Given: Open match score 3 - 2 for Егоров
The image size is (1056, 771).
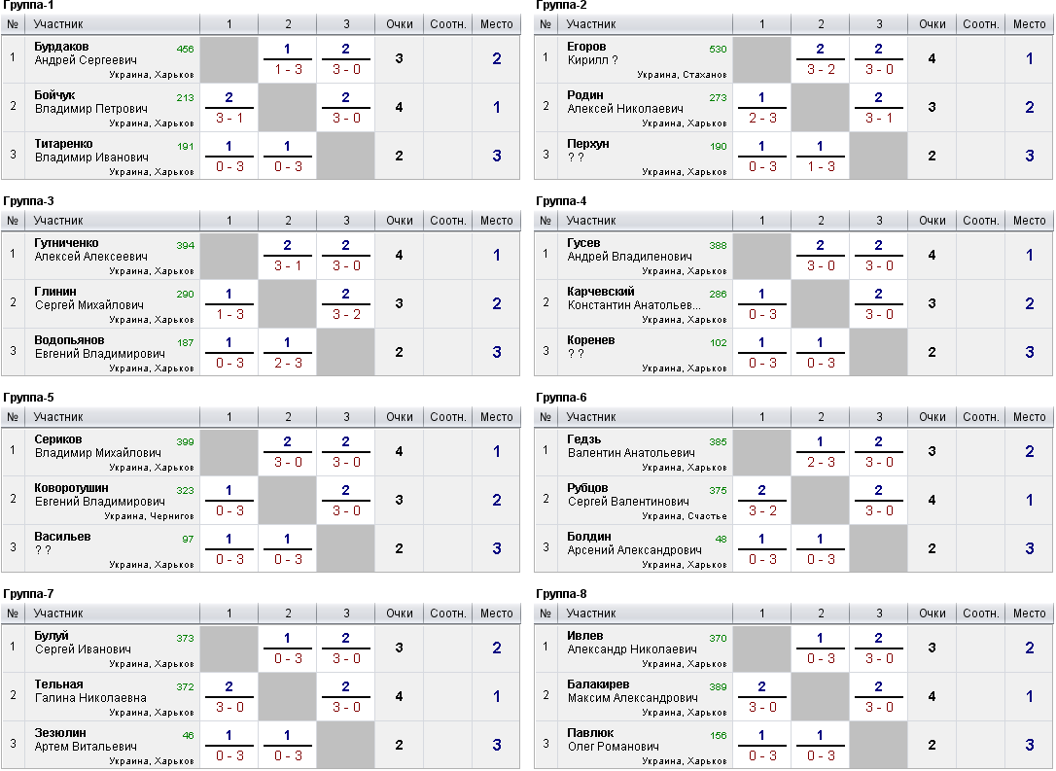Looking at the screenshot, I should click(821, 69).
